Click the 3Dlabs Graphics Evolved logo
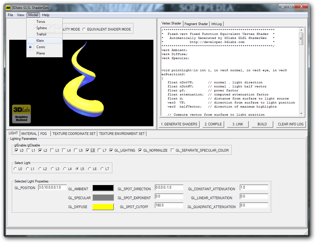316x243 pixels. [22, 114]
